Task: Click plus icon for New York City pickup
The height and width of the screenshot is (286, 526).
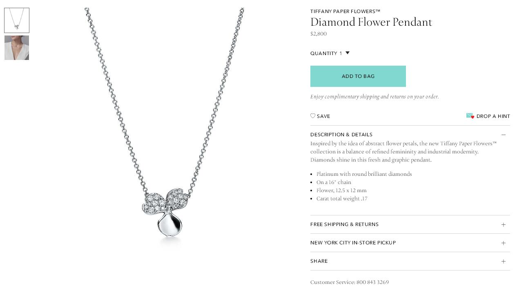Action: coord(504,243)
